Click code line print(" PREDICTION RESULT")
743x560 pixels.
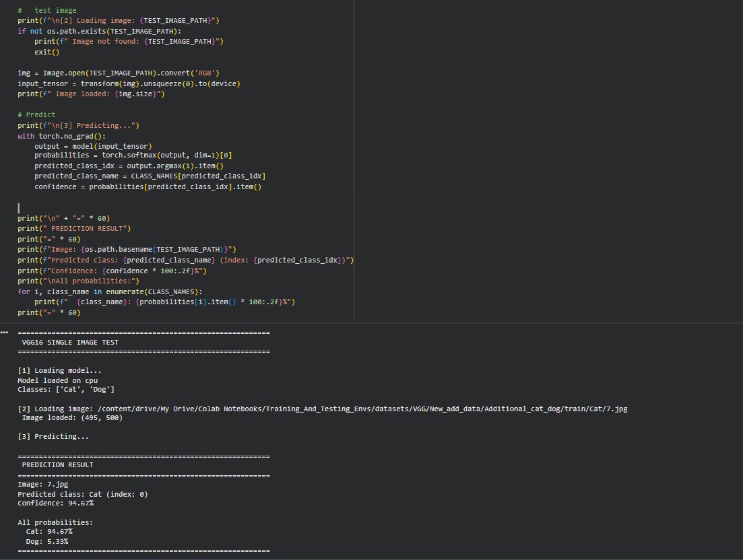tap(74, 229)
